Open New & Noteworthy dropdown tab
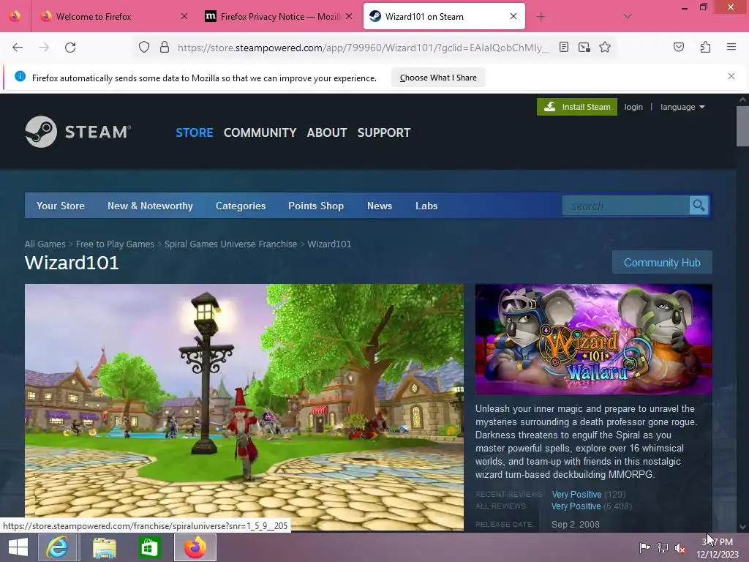Screen dimensions: 749x562 pos(150,206)
